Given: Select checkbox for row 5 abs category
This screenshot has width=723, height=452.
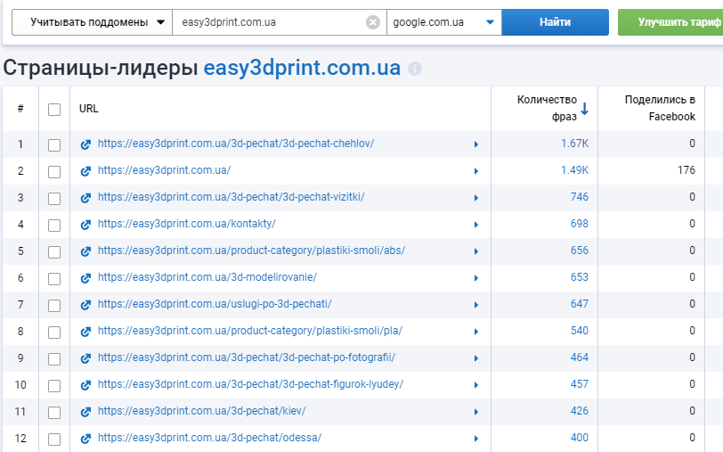Looking at the screenshot, I should (x=54, y=251).
